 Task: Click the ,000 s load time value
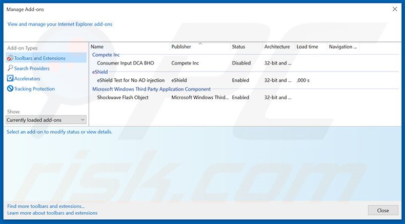pos(302,80)
